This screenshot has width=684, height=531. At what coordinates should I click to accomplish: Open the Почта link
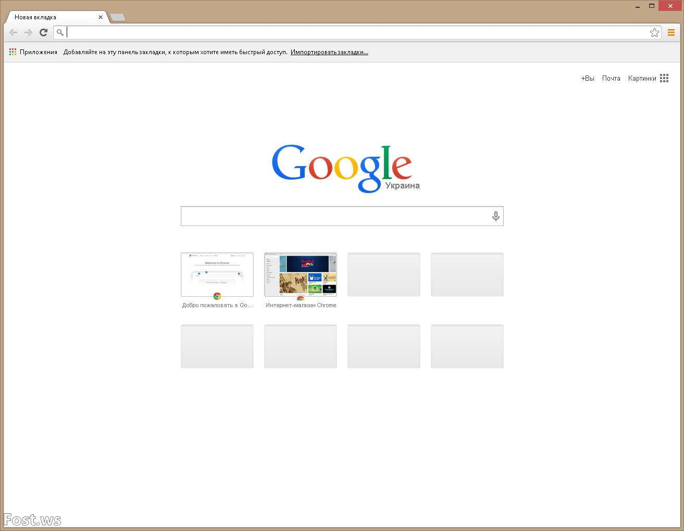point(611,78)
